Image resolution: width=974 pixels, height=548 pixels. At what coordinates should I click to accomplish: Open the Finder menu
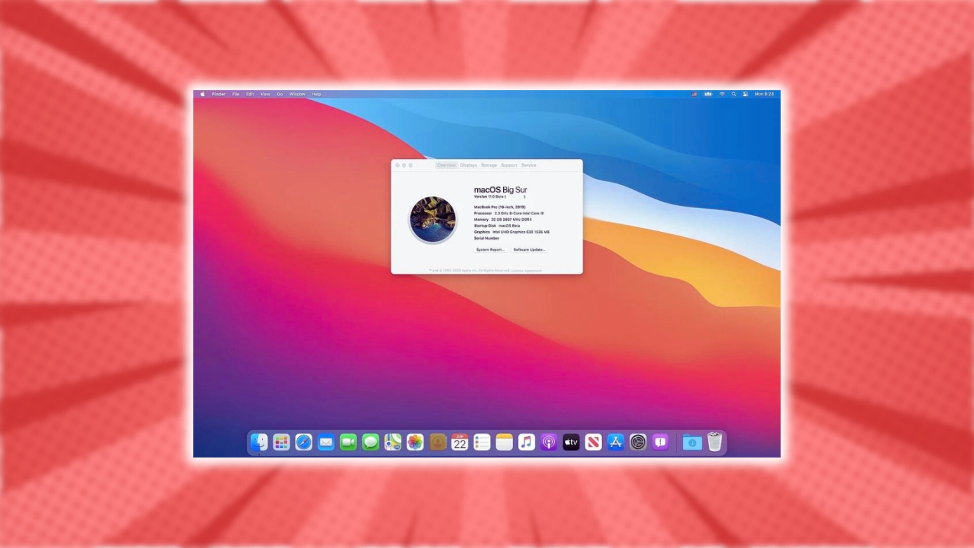pyautogui.click(x=219, y=94)
